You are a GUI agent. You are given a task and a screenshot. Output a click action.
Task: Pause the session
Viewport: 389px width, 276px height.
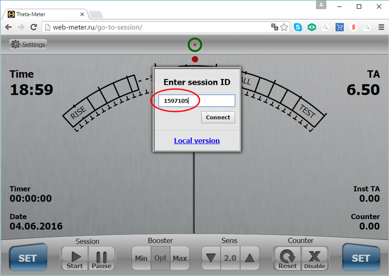point(101,257)
